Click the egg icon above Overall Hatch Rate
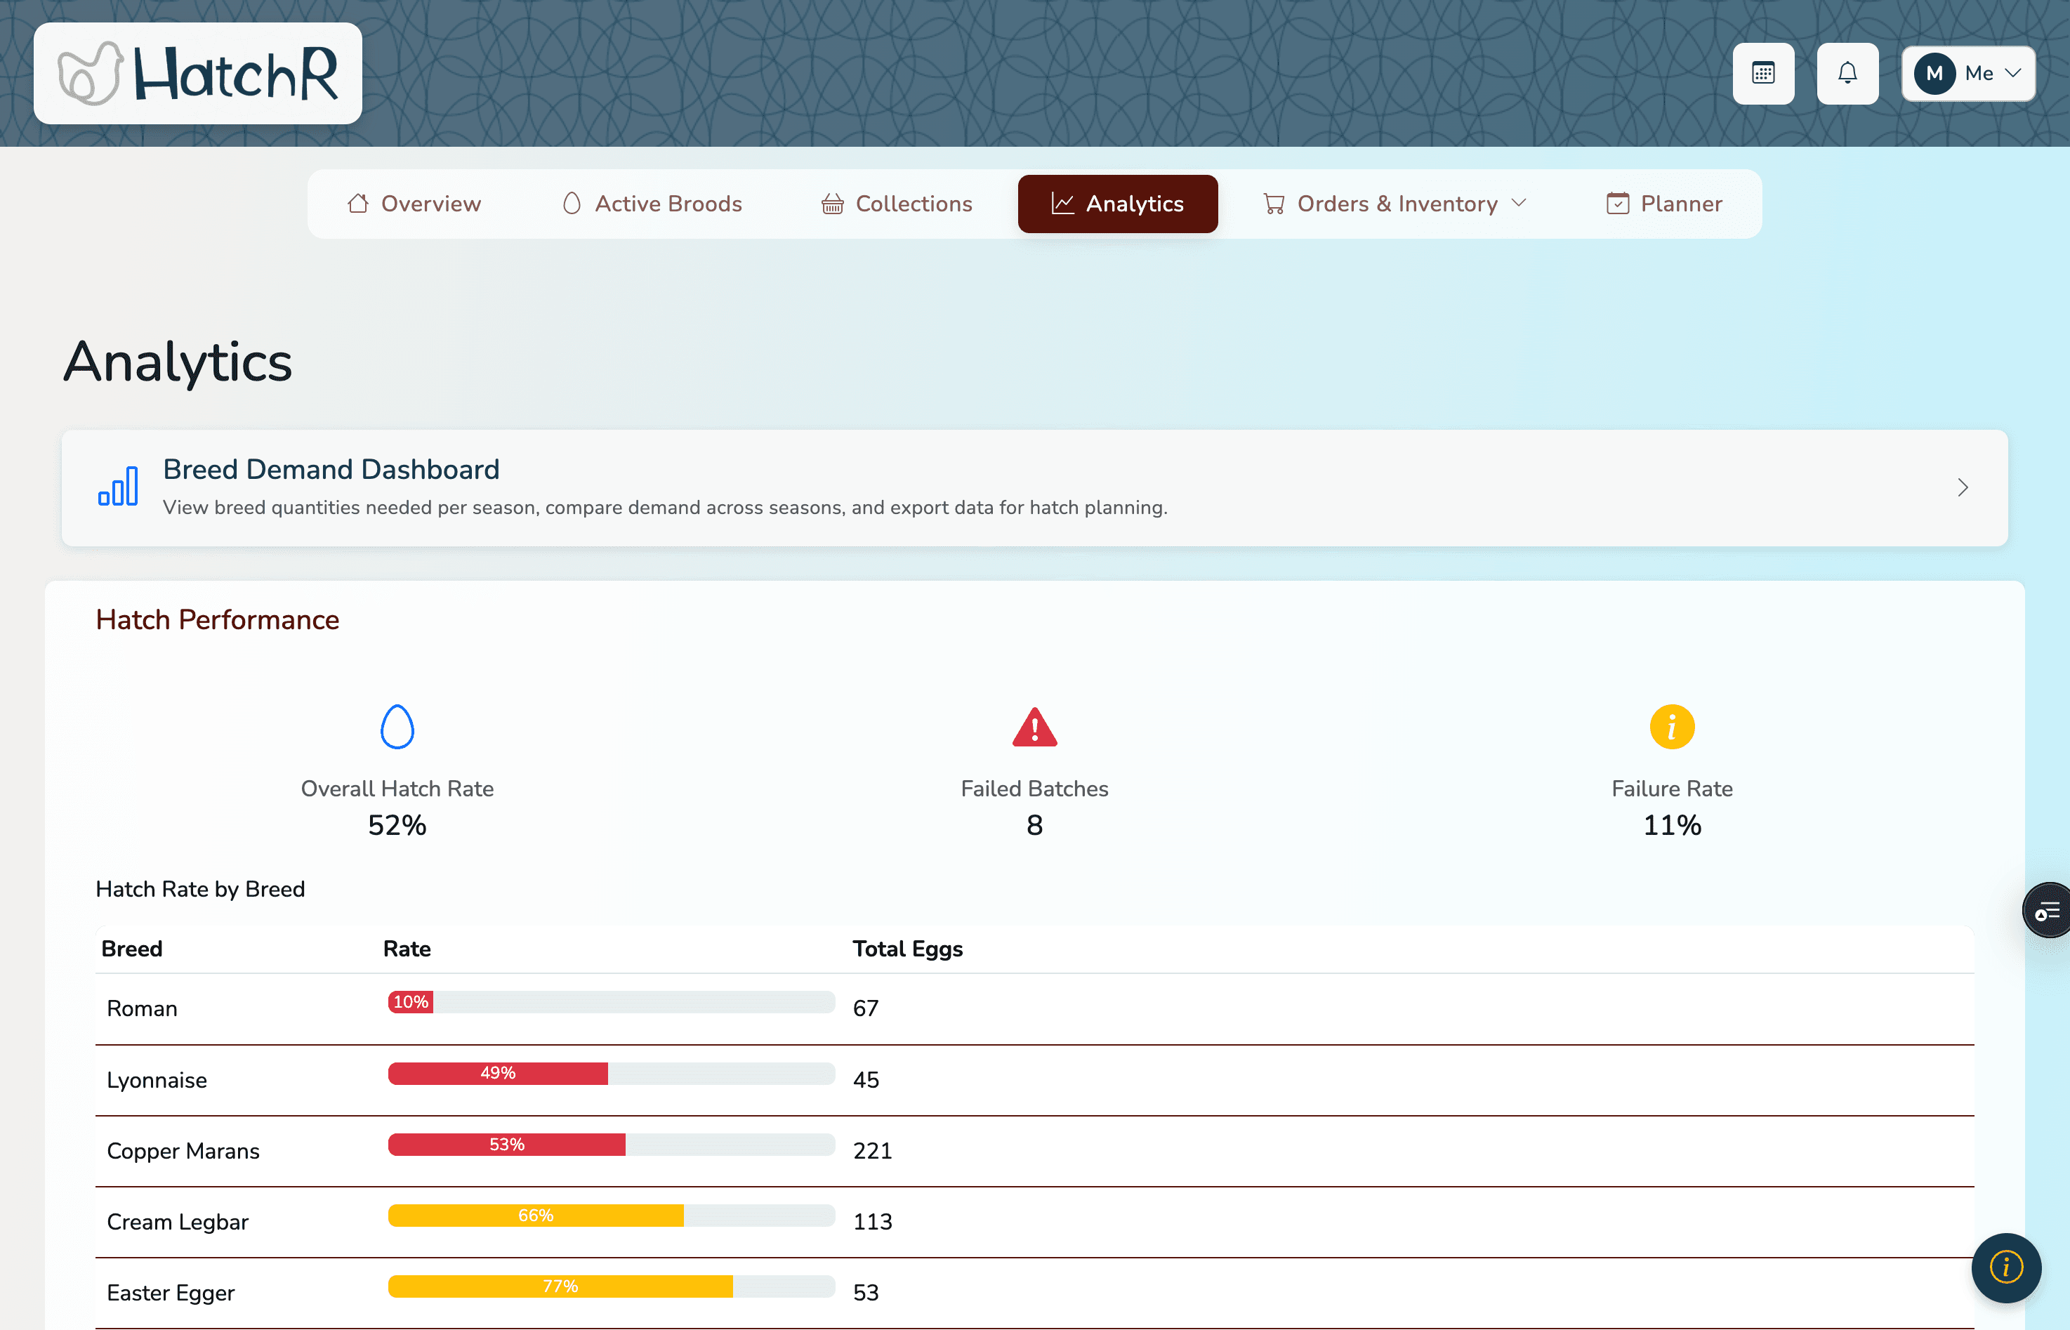 point(397,726)
